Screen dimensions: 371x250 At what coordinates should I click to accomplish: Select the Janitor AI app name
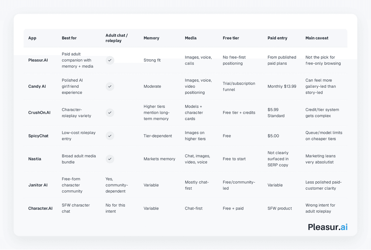[38, 185]
